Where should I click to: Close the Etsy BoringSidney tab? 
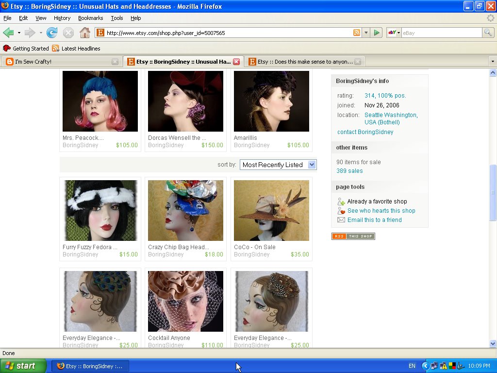(x=236, y=62)
